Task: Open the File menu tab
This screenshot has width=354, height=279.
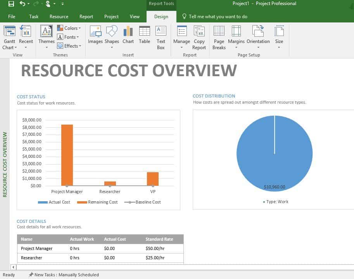Action: 12,17
